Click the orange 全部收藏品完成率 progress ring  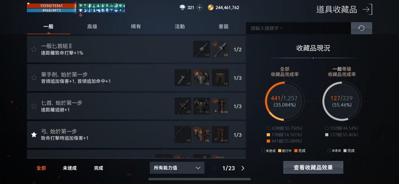click(284, 101)
